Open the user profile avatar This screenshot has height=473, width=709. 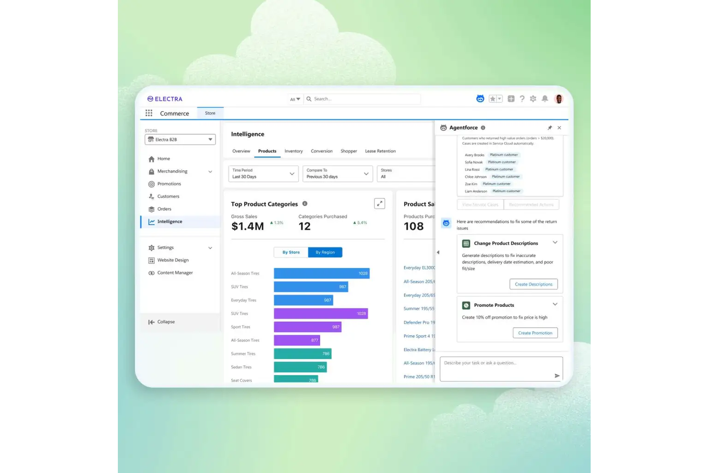(559, 99)
